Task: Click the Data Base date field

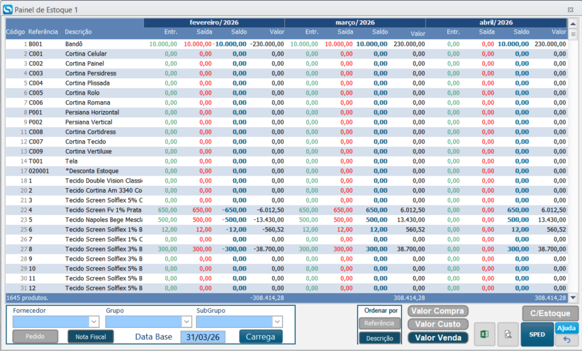Action: tap(203, 337)
